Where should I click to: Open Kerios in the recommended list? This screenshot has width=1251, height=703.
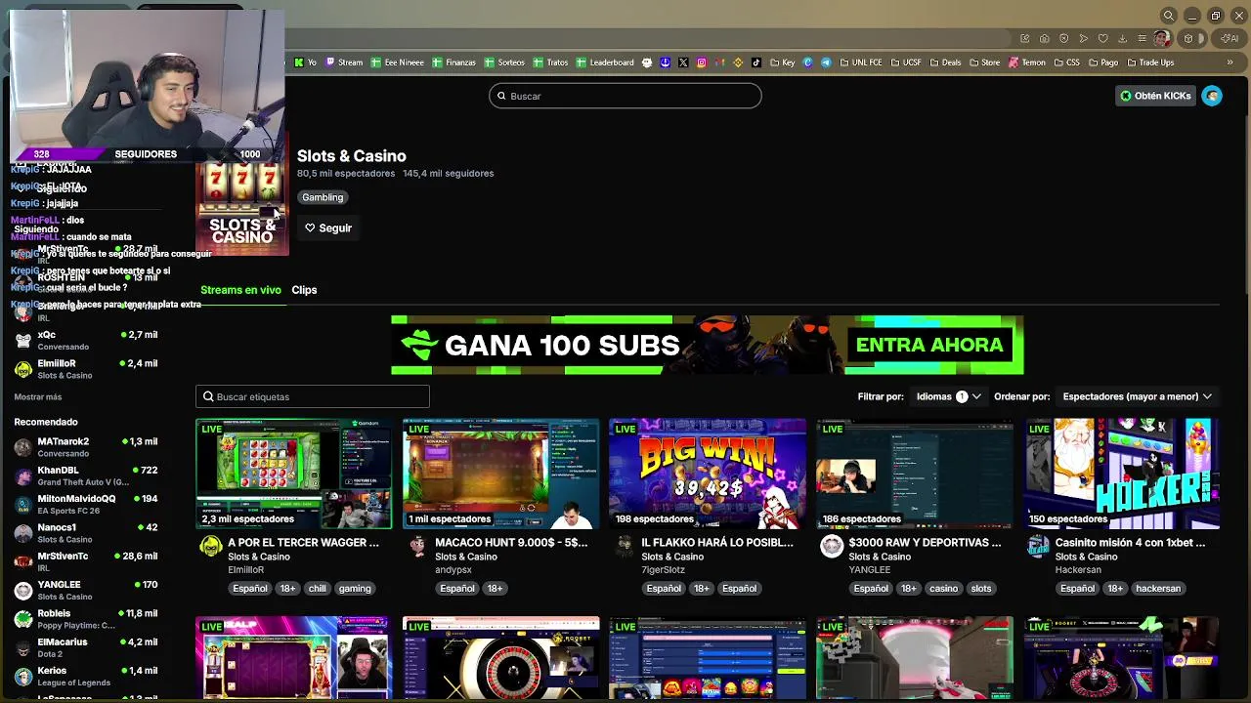[x=86, y=676]
